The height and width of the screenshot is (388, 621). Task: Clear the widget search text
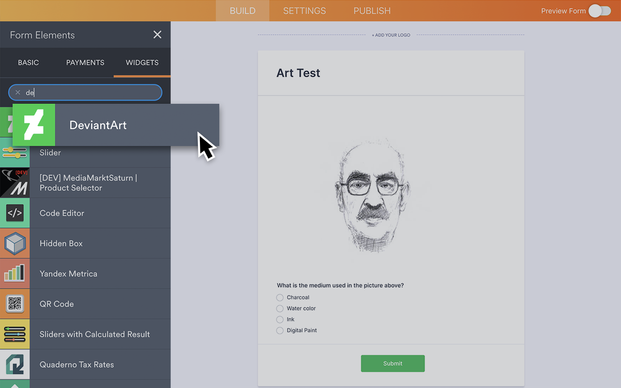[17, 92]
